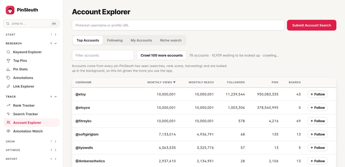Focus the Pinterest username or profile URL field
The width and height of the screenshot is (345, 167).
(178, 25)
